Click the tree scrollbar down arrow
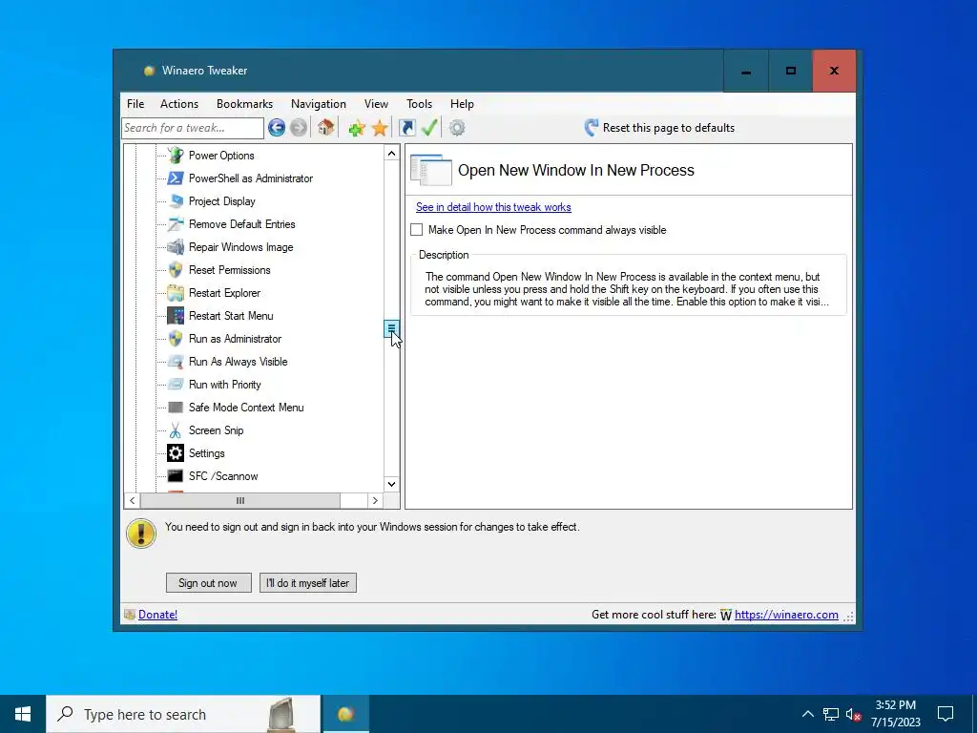Viewport: 977px width, 733px height. click(391, 484)
